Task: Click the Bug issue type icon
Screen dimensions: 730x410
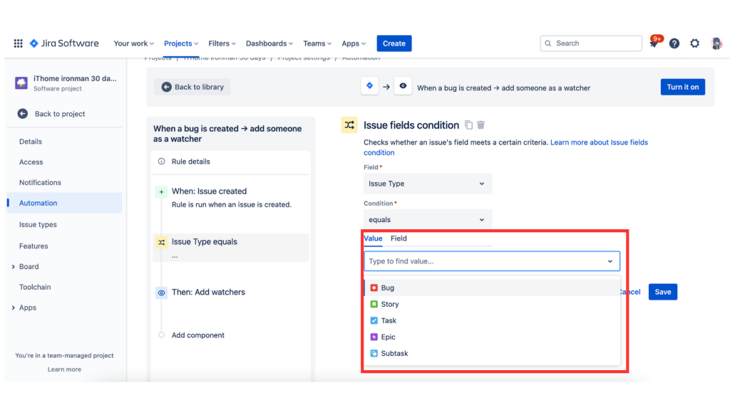Action: [374, 288]
